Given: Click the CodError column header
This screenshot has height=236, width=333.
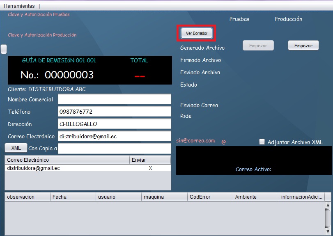Looking at the screenshot, I should click(210, 197).
